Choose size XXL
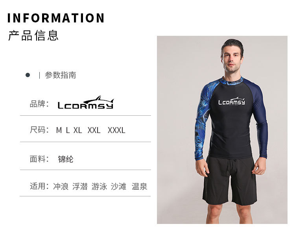295x233 pixels. tap(94, 130)
